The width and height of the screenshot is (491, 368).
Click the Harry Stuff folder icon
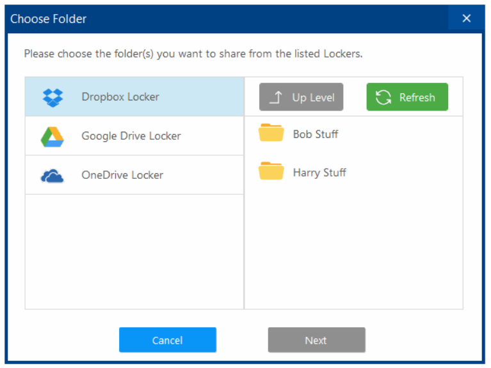coord(271,171)
